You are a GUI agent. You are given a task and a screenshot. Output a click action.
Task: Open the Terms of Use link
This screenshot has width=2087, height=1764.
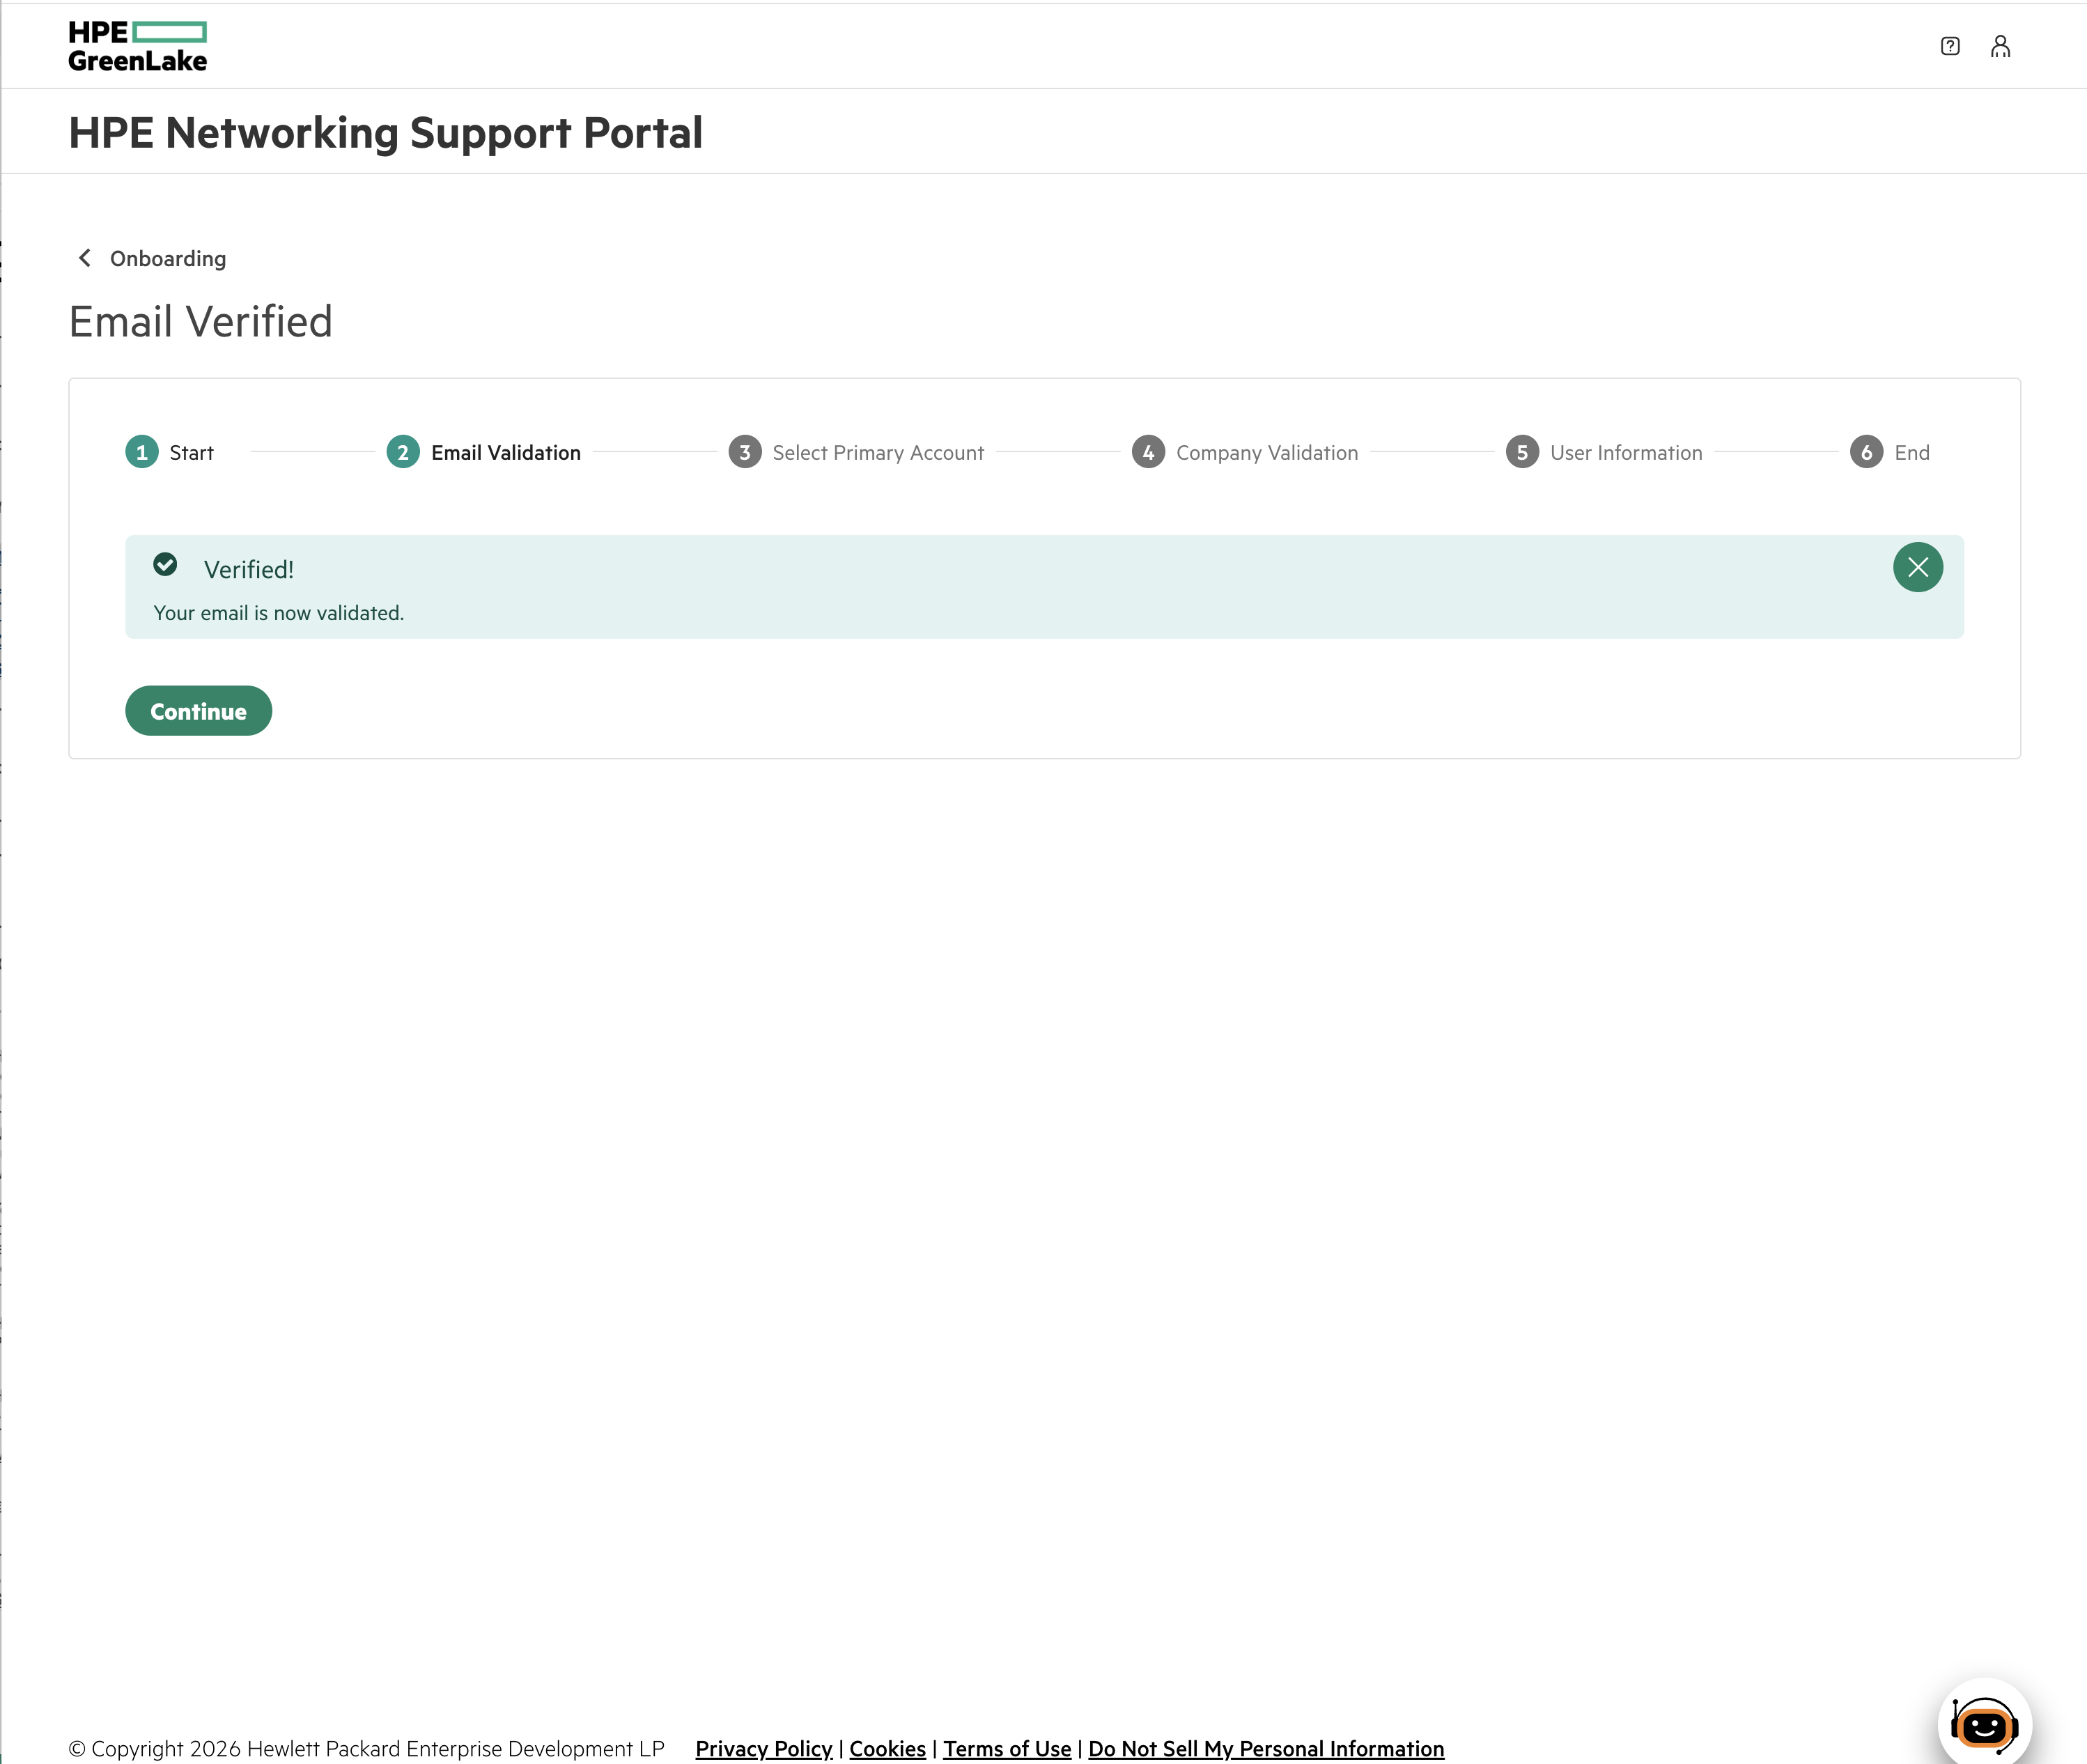pyautogui.click(x=1007, y=1748)
